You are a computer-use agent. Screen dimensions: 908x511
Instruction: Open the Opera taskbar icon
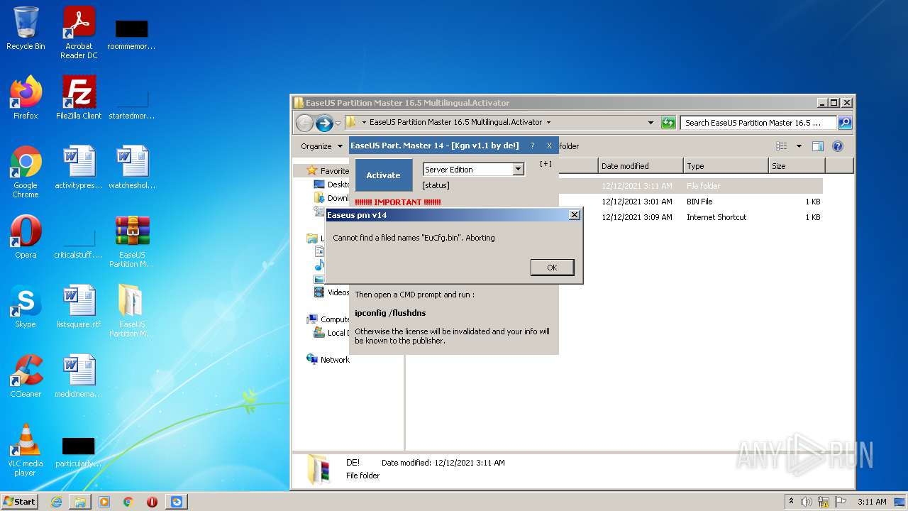pyautogui.click(x=152, y=501)
